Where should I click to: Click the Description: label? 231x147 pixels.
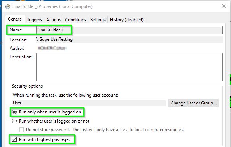[x=21, y=57]
